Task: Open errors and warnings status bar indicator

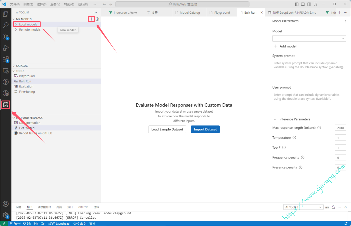Action: [80, 224]
